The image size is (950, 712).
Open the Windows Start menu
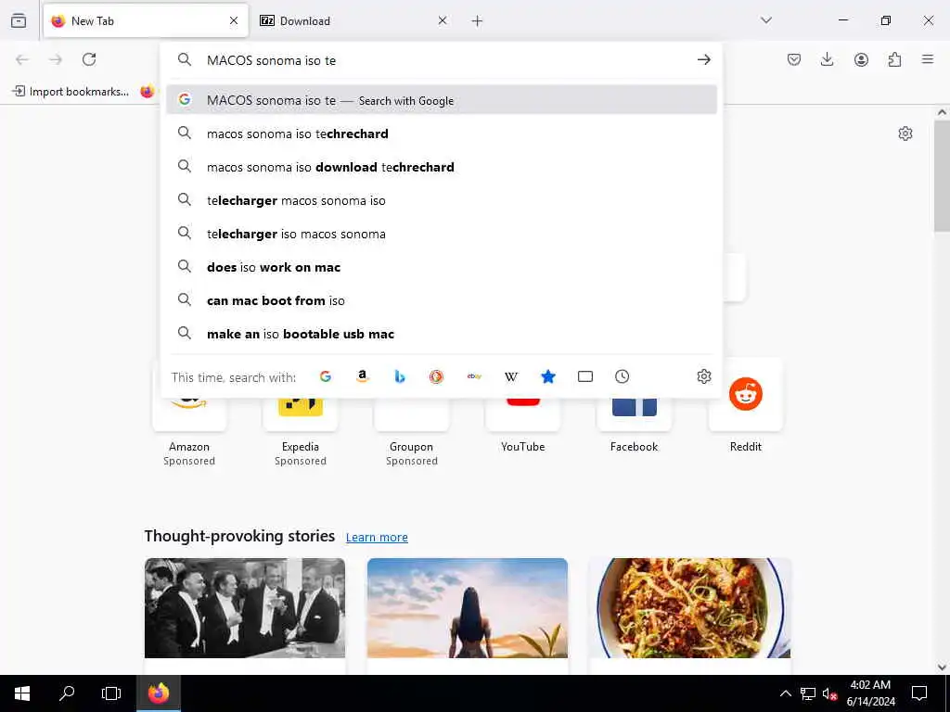coord(22,693)
